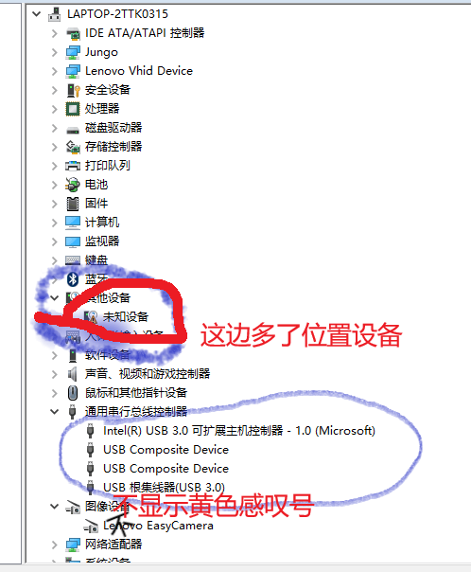
Task: Select the 处理器 processor chip icon
Action: 73,109
